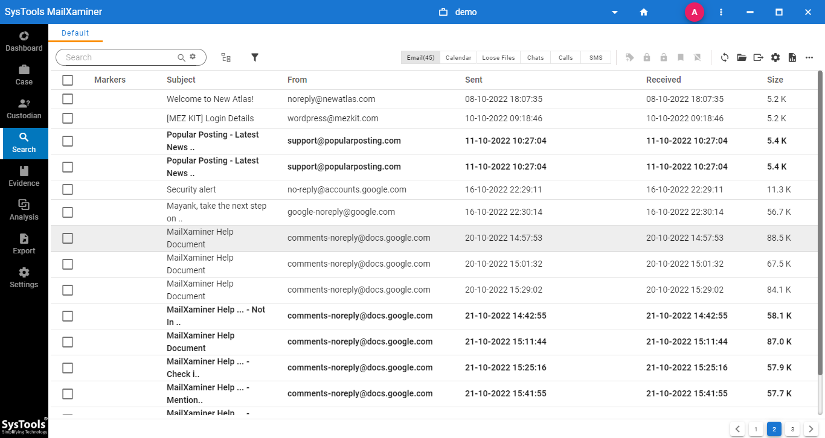Go to page 1

pos(756,429)
